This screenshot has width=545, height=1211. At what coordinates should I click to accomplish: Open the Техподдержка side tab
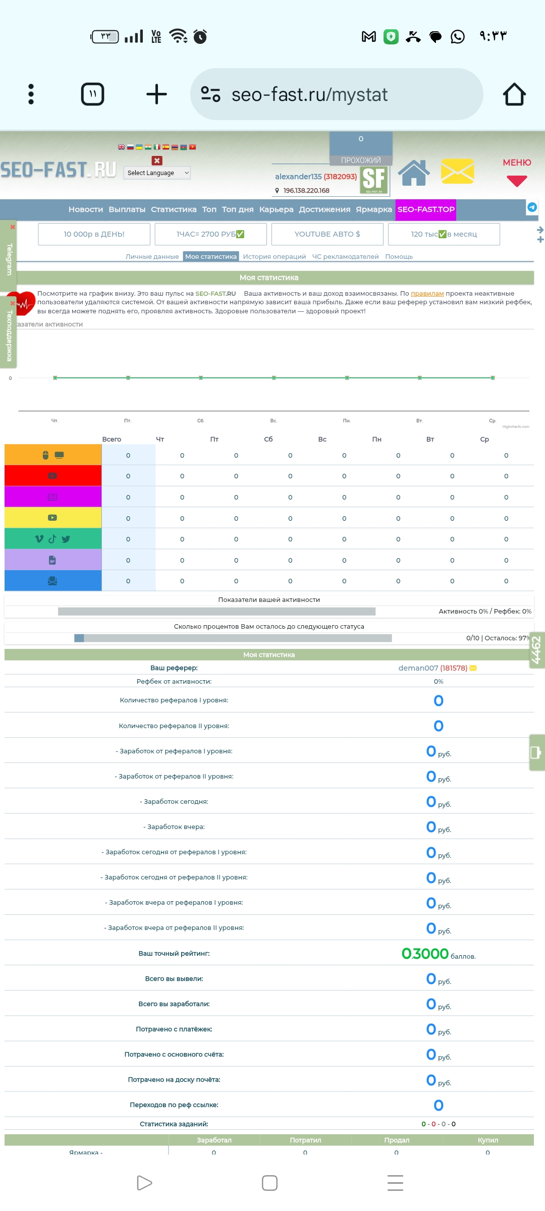click(x=9, y=336)
